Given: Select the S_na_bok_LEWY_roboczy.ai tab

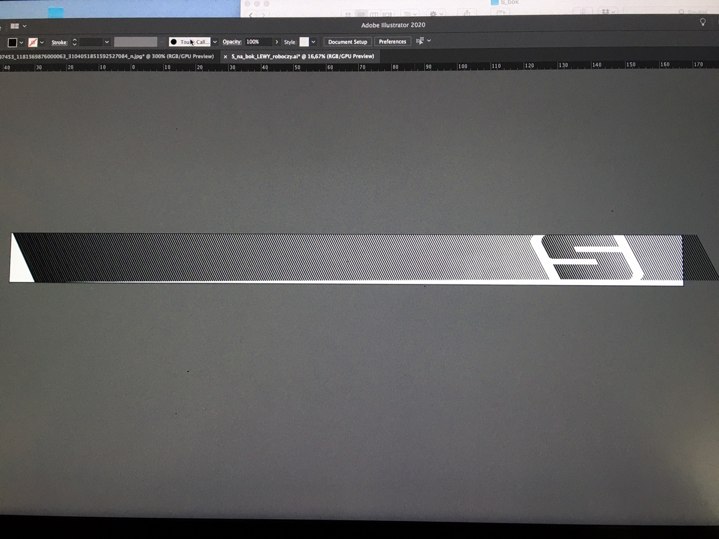Looking at the screenshot, I should 303,56.
